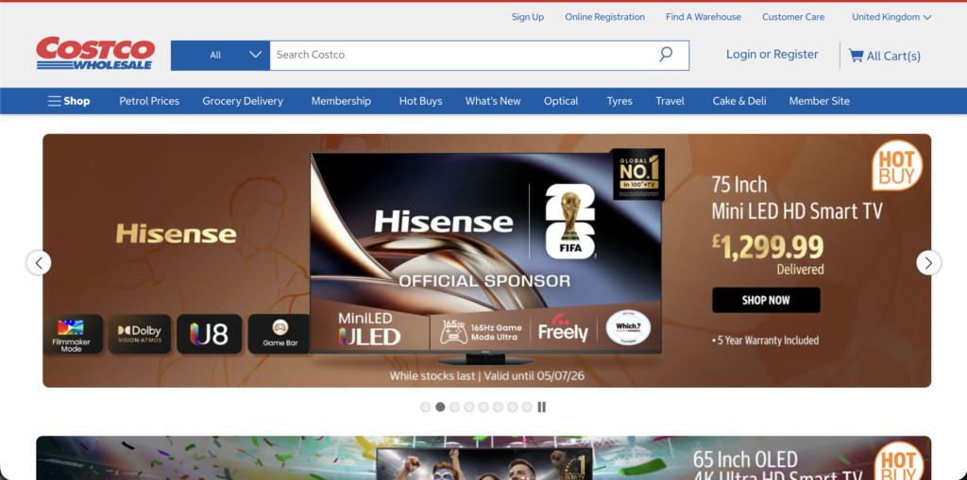Open Hot Buys in navigation bar
Screen dimensions: 967x480
(x=420, y=101)
